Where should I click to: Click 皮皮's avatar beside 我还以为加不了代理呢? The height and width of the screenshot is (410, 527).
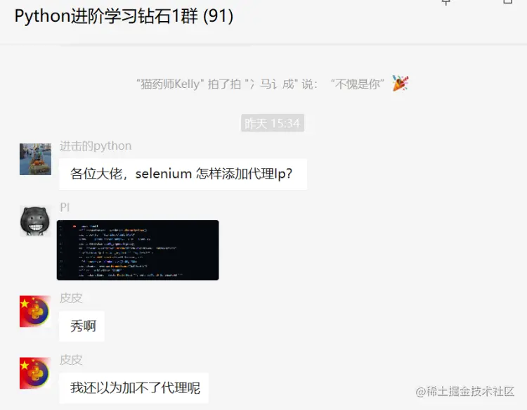(x=35, y=373)
